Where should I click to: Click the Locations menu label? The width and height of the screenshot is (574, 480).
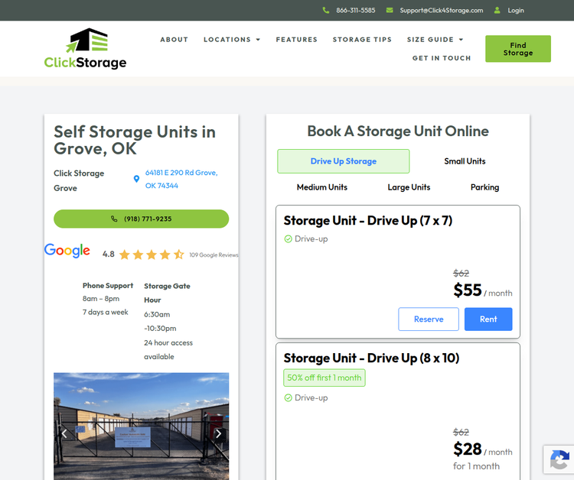pos(227,40)
